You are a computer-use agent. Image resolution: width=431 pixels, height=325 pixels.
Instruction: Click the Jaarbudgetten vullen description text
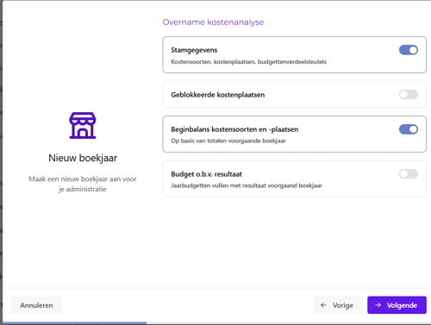click(247, 185)
